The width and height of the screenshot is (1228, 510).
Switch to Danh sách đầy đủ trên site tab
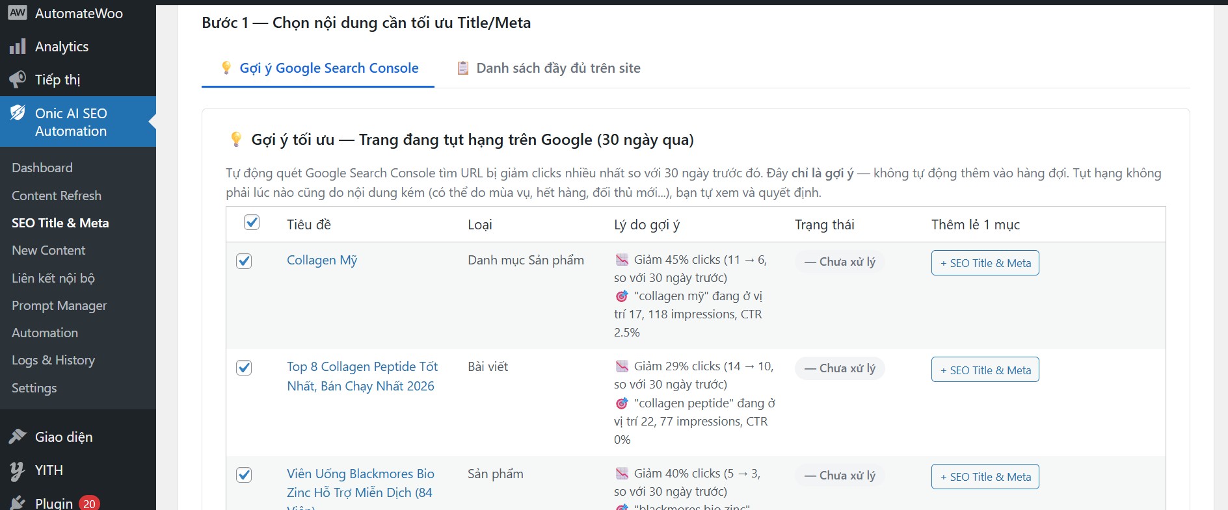[x=549, y=68]
